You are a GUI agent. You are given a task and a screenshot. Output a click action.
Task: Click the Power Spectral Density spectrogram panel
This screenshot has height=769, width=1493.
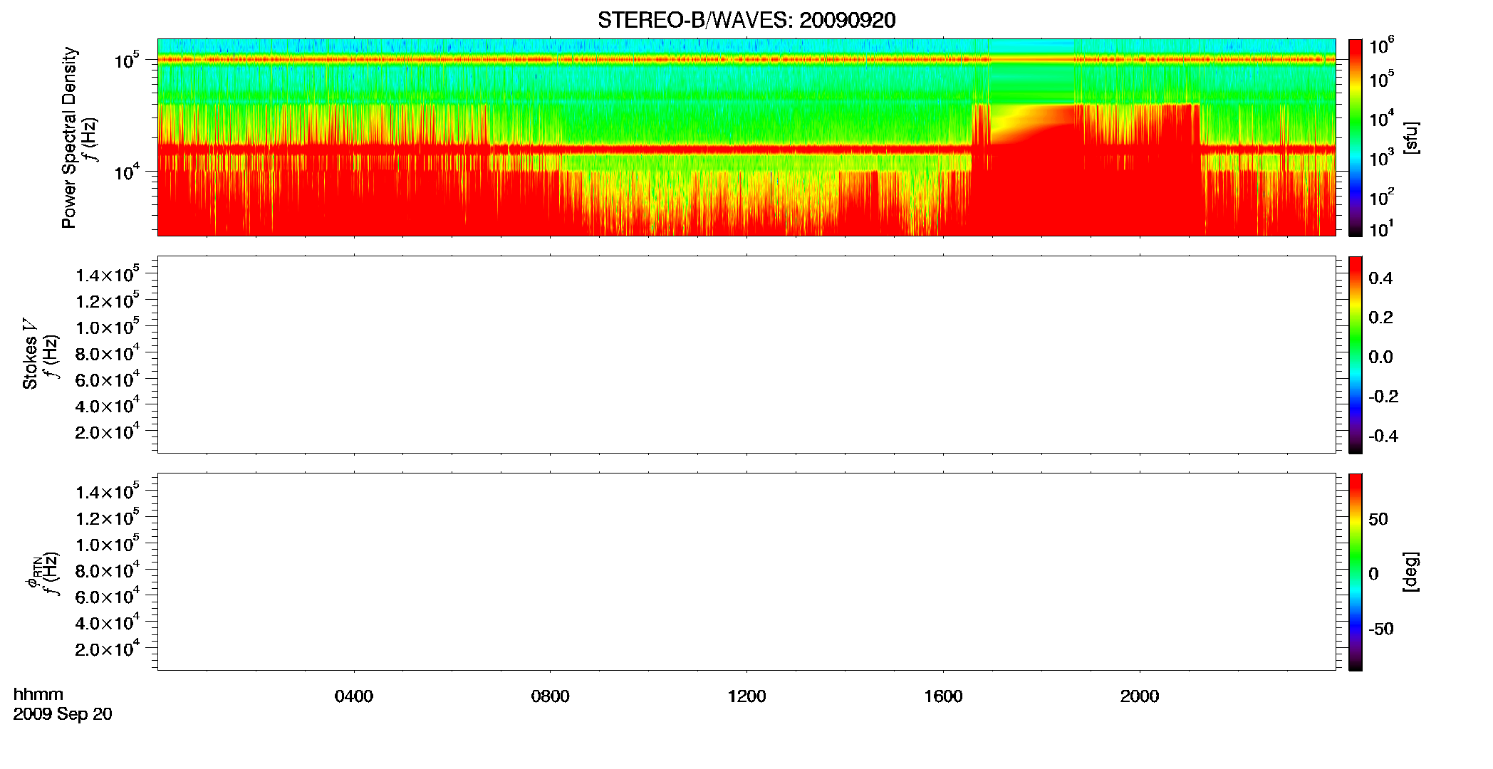[746, 137]
